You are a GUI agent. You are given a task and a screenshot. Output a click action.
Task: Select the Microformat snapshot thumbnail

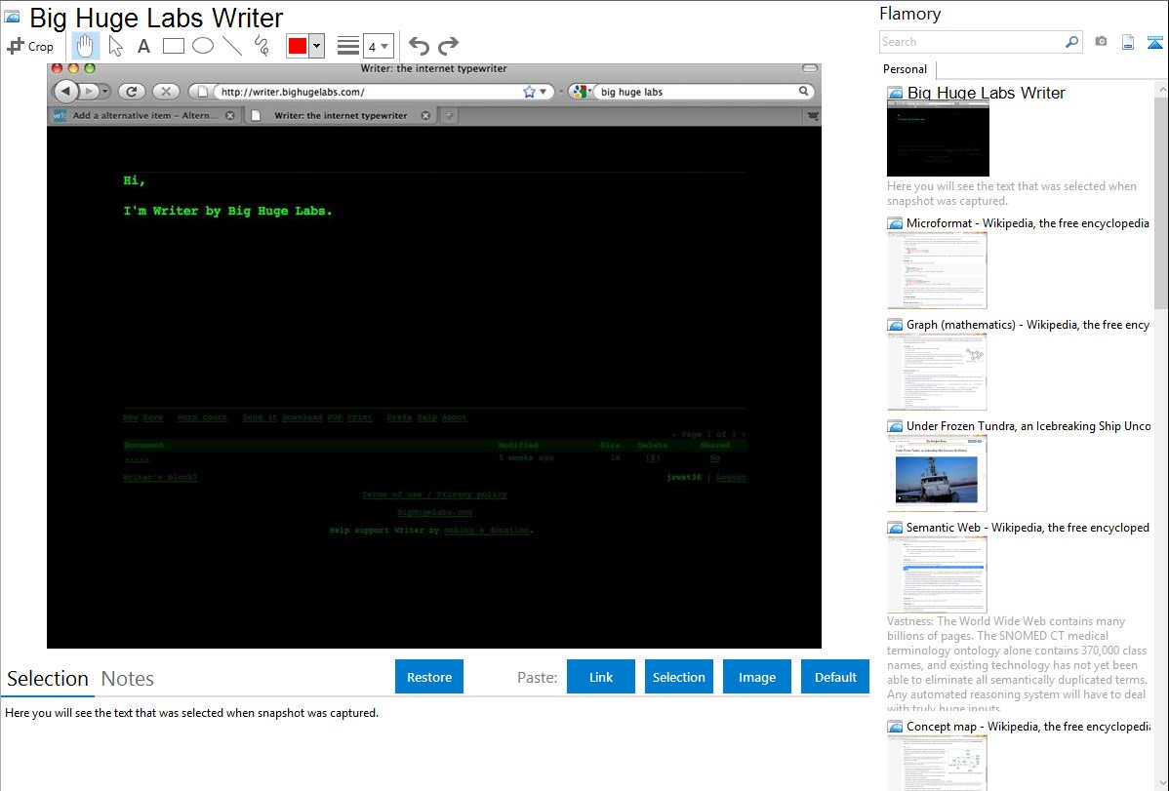click(x=937, y=270)
